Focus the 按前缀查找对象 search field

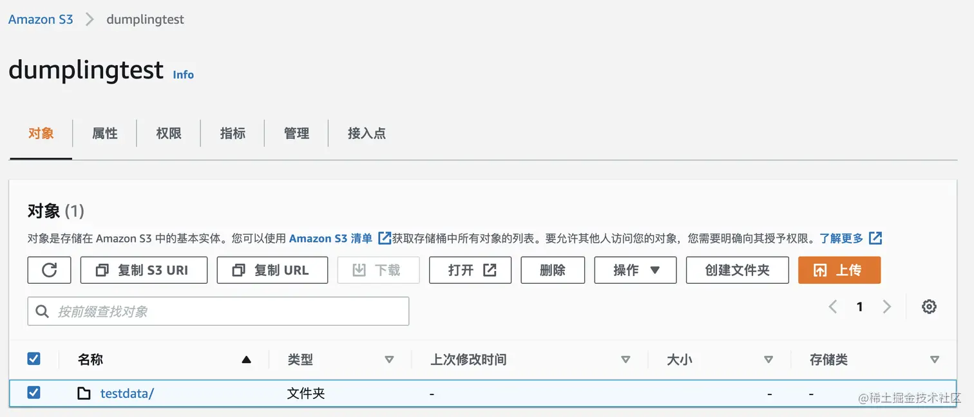(218, 311)
